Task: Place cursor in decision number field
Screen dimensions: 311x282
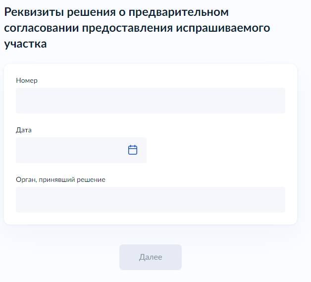Action: tap(150, 101)
